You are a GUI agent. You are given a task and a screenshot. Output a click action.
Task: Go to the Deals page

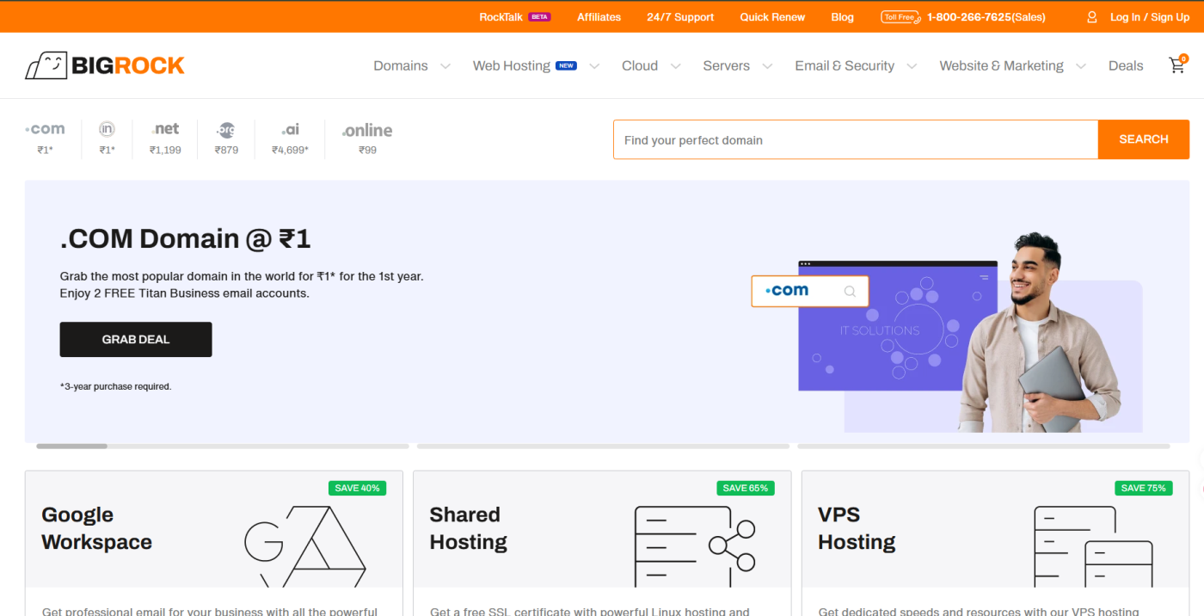[x=1126, y=65]
